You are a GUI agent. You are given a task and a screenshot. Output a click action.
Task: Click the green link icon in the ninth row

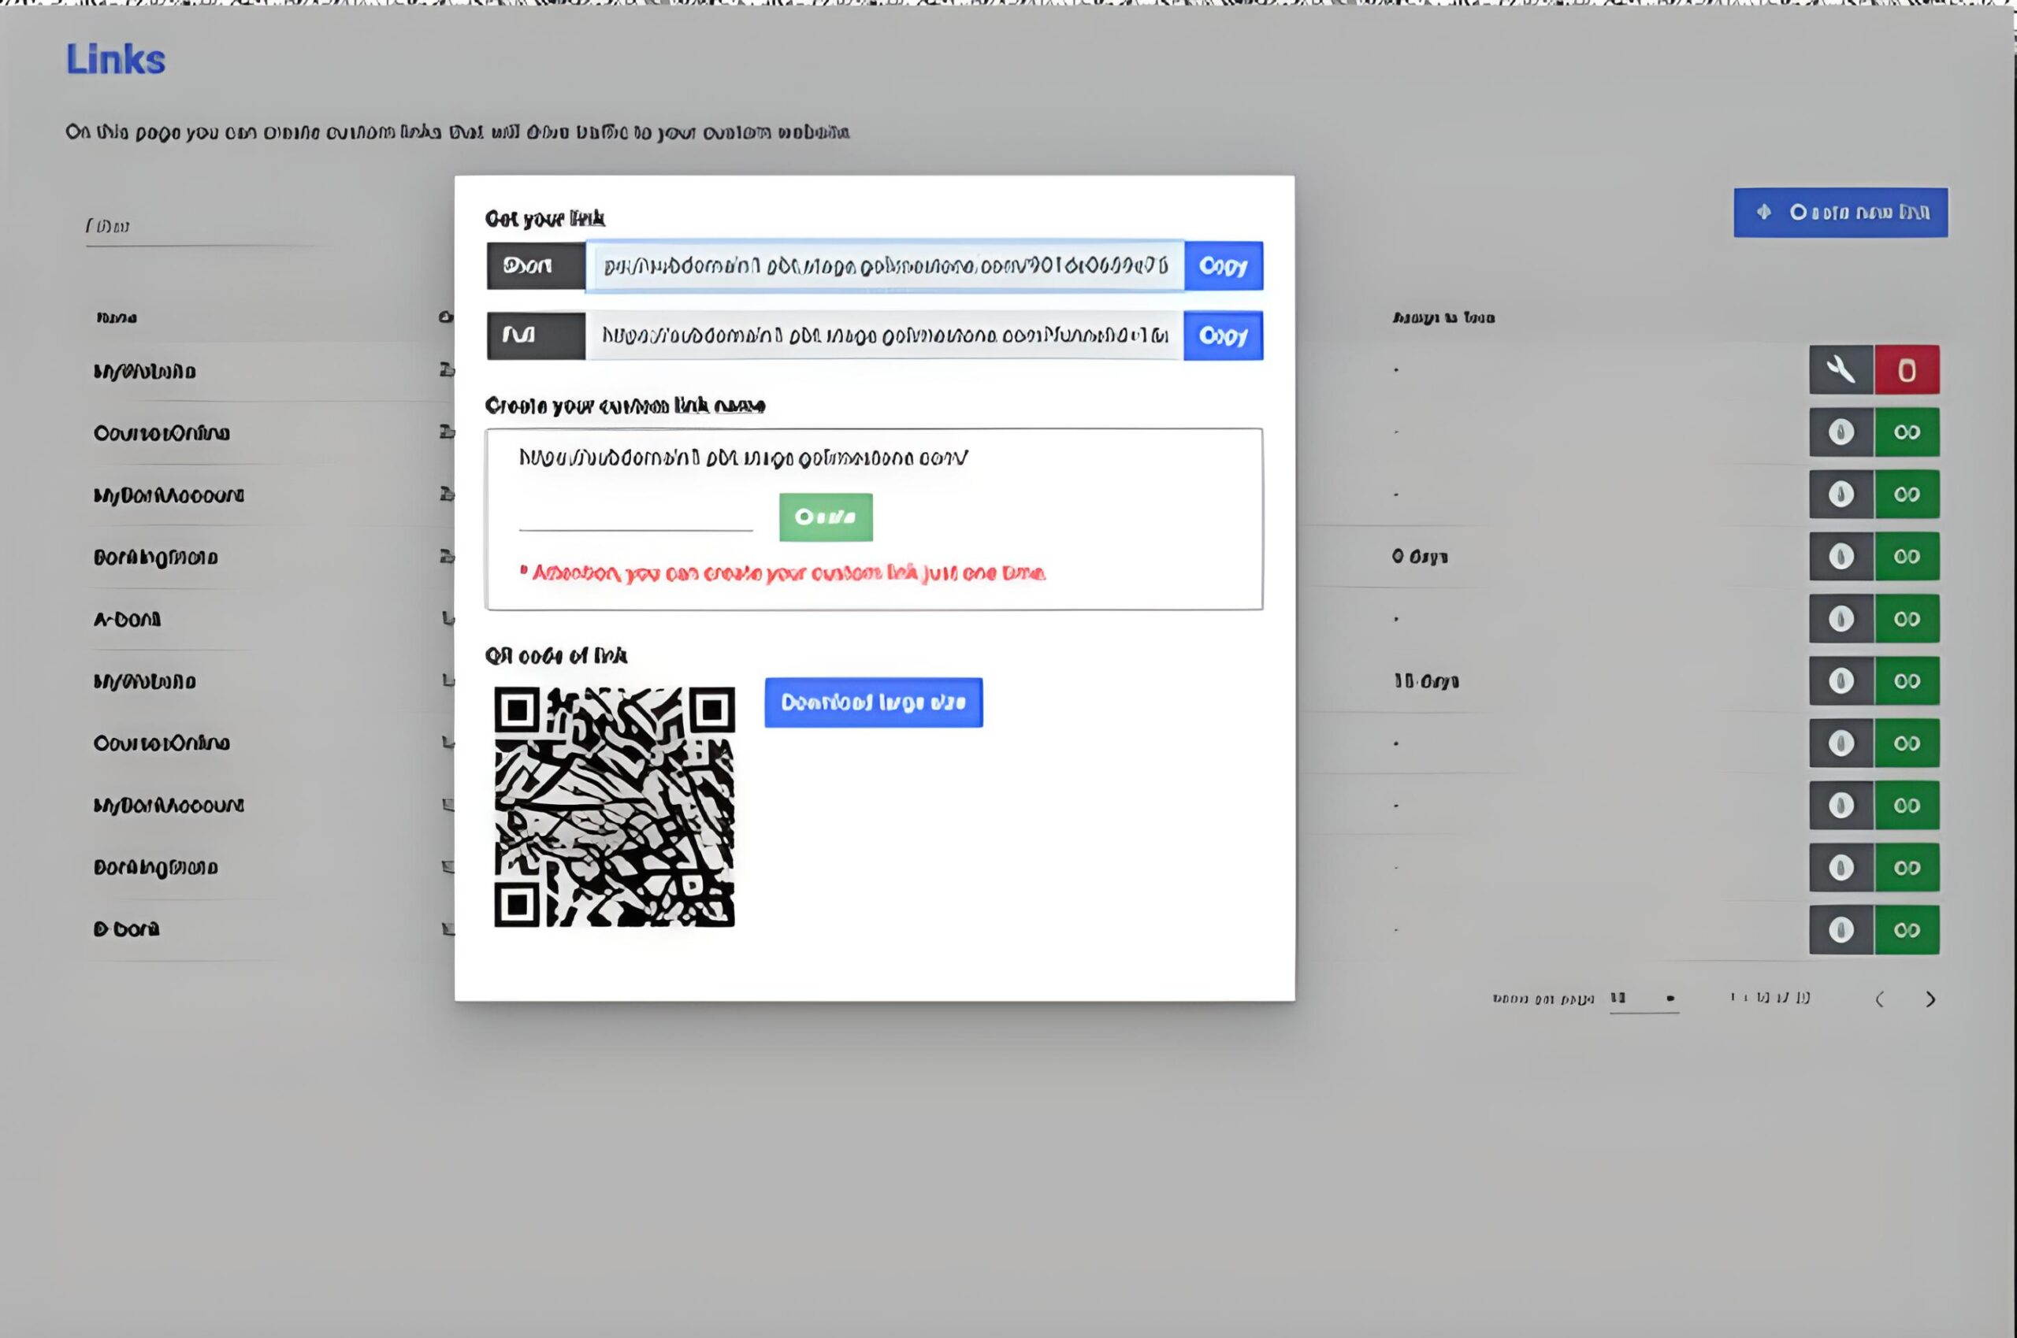[x=1907, y=868]
